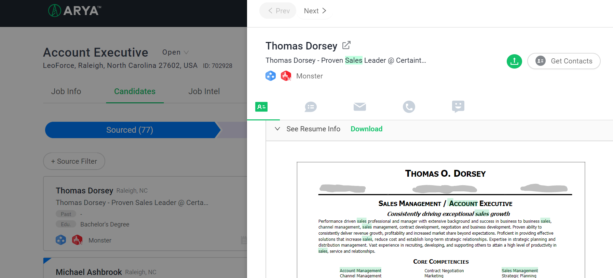This screenshot has width=613, height=278.
Task: Open the email envelope tab icon
Action: [x=359, y=107]
